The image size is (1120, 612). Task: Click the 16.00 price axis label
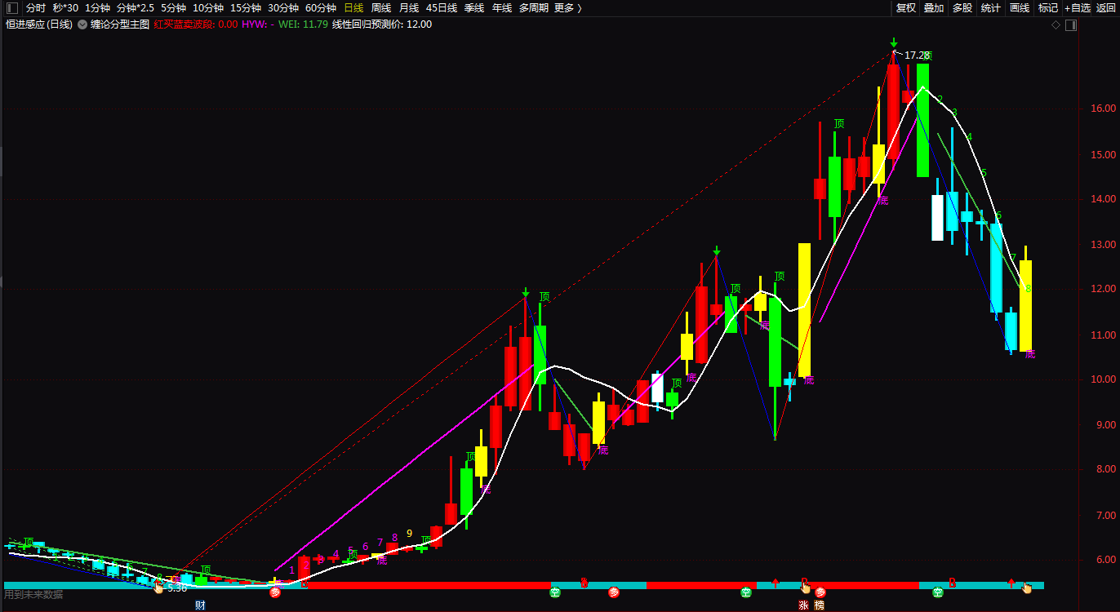click(1103, 109)
